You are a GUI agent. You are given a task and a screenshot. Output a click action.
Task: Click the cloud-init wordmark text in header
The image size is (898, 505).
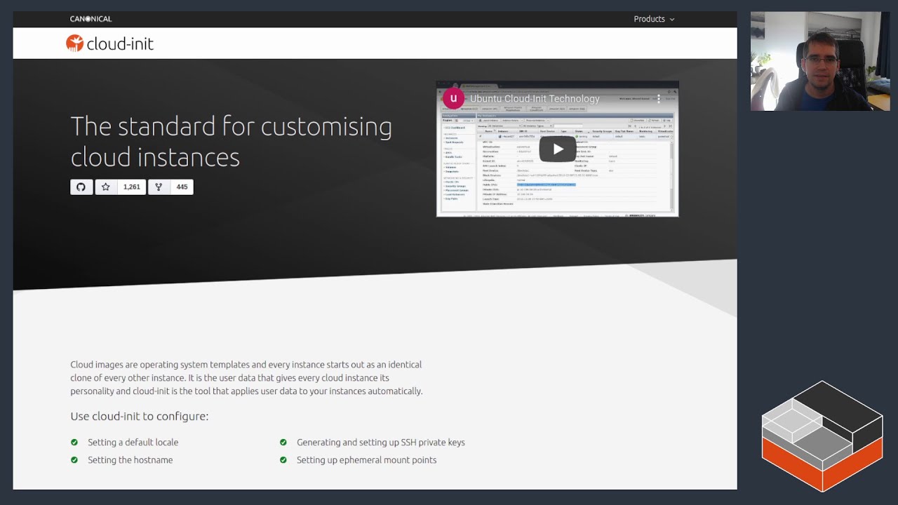click(x=120, y=44)
